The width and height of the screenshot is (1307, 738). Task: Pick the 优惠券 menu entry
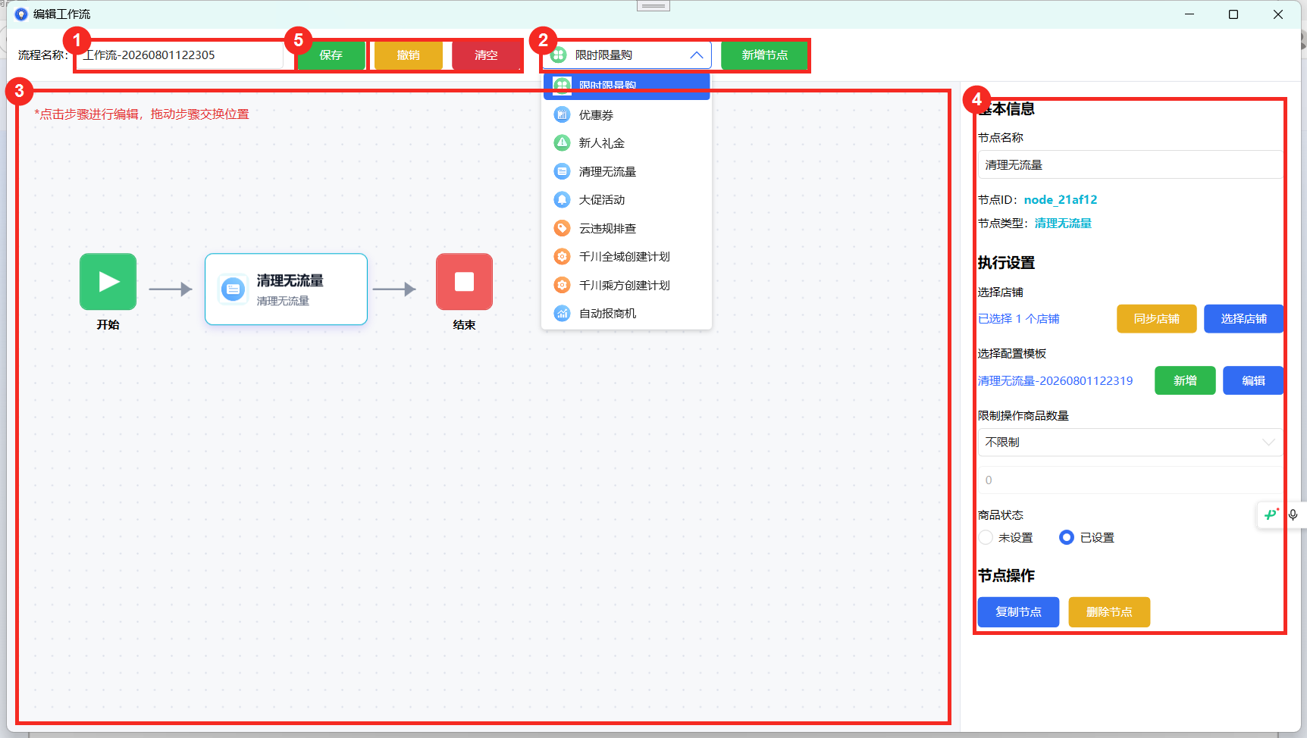pyautogui.click(x=626, y=114)
